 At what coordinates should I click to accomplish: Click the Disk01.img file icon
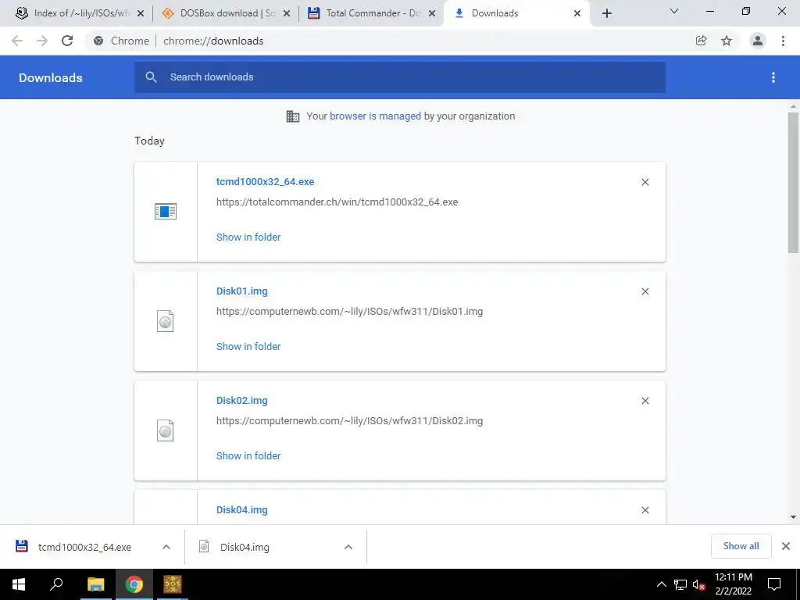coord(166,321)
